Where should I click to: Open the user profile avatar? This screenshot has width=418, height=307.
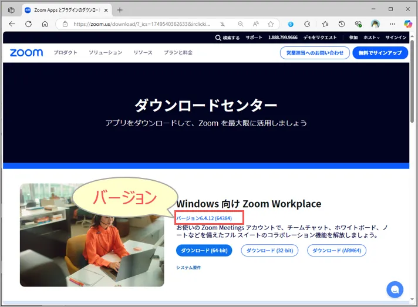point(375,24)
